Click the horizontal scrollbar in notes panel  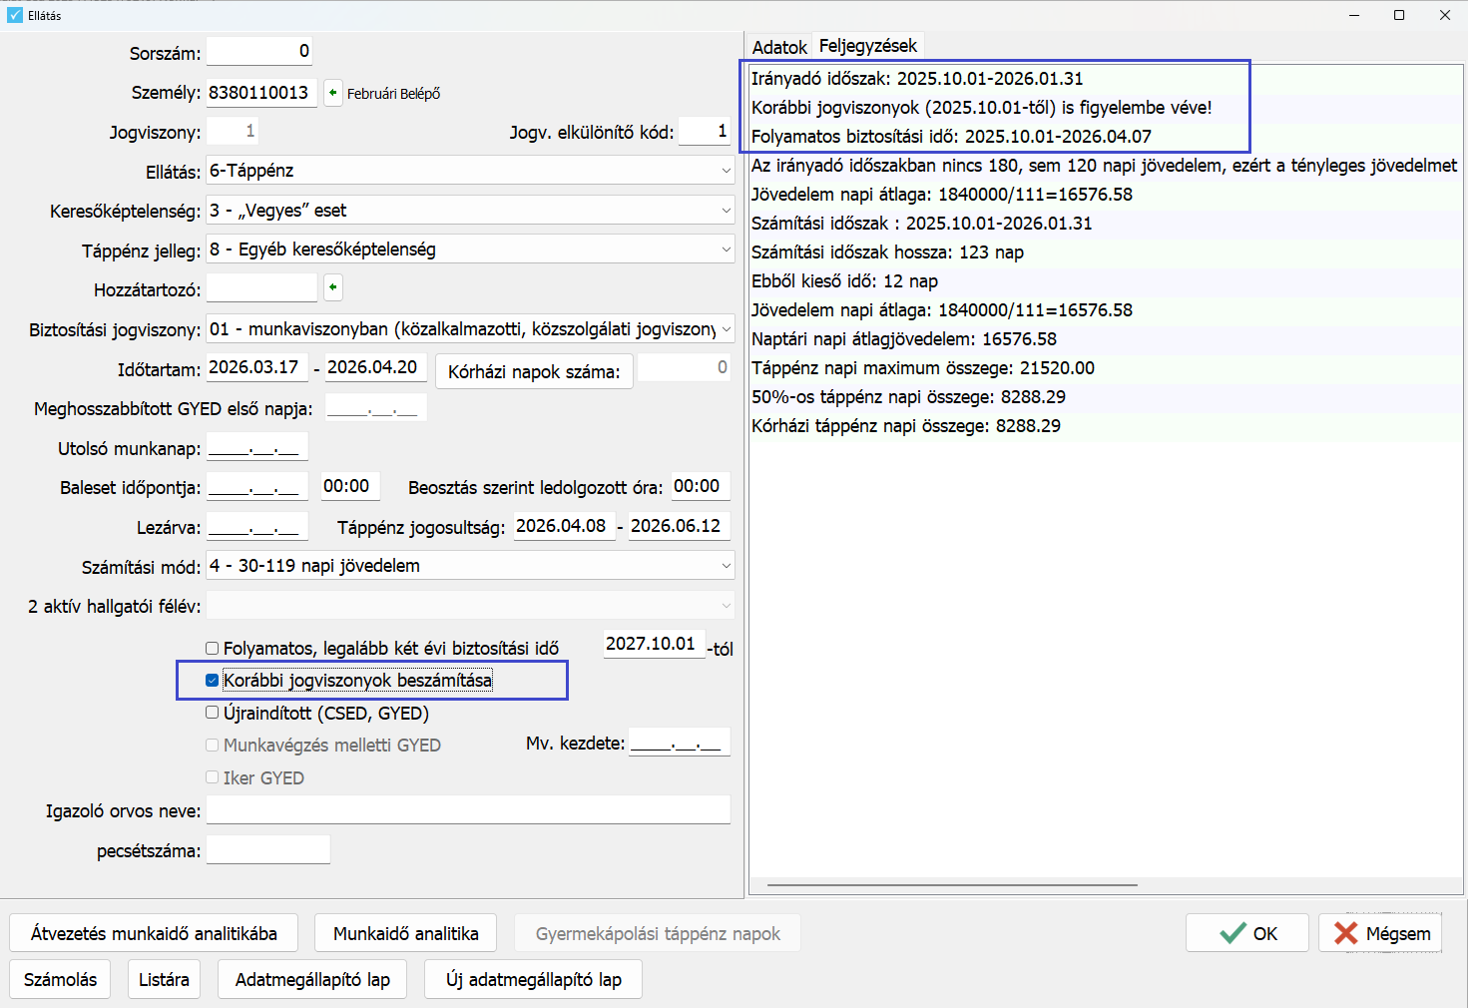(x=951, y=884)
